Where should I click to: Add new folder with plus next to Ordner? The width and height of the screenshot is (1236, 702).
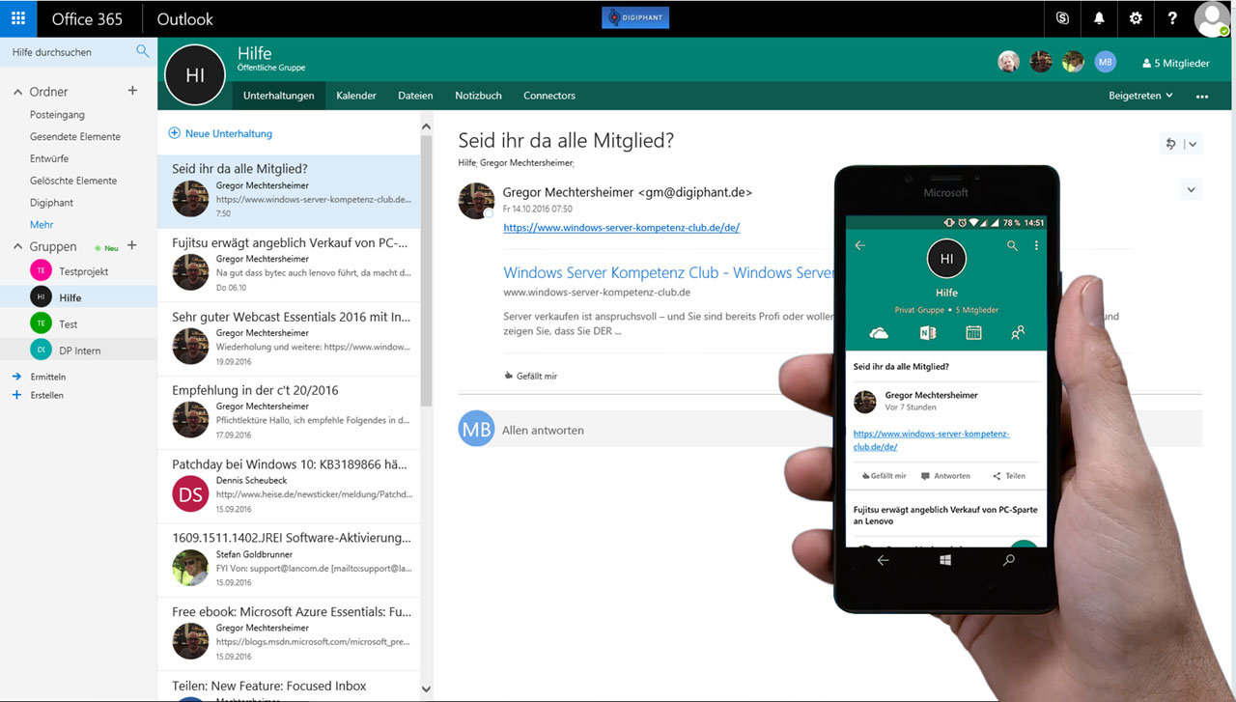[x=132, y=91]
